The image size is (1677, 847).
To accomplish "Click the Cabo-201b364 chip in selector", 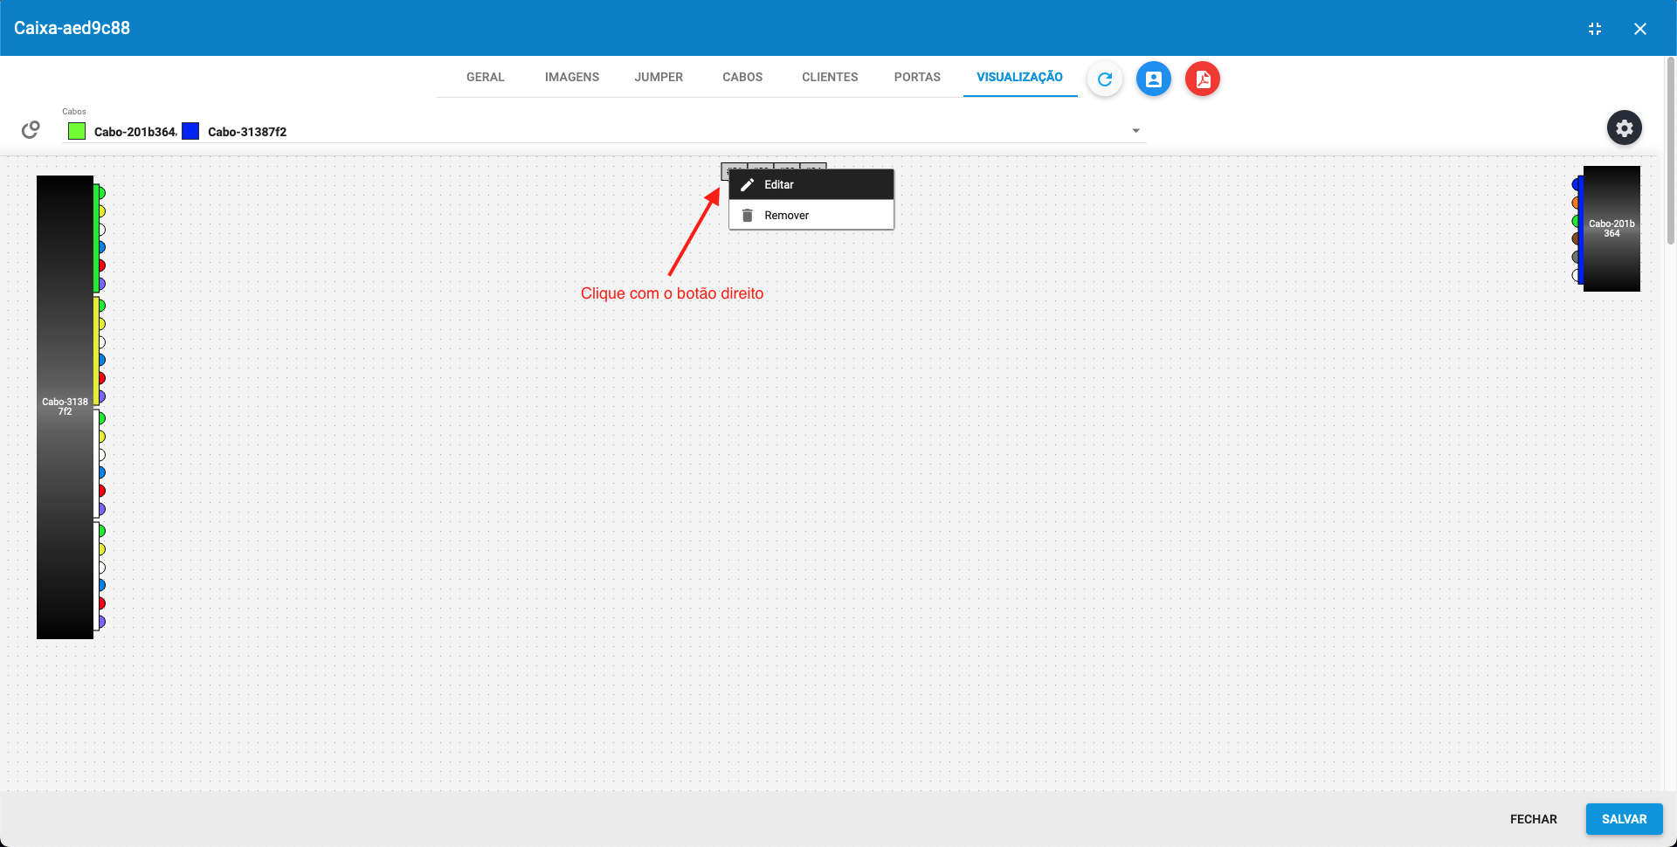I will coord(123,131).
